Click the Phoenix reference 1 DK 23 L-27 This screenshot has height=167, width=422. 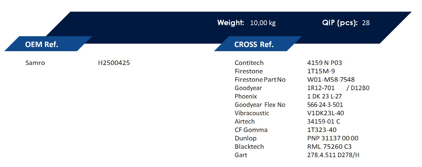click(x=325, y=96)
